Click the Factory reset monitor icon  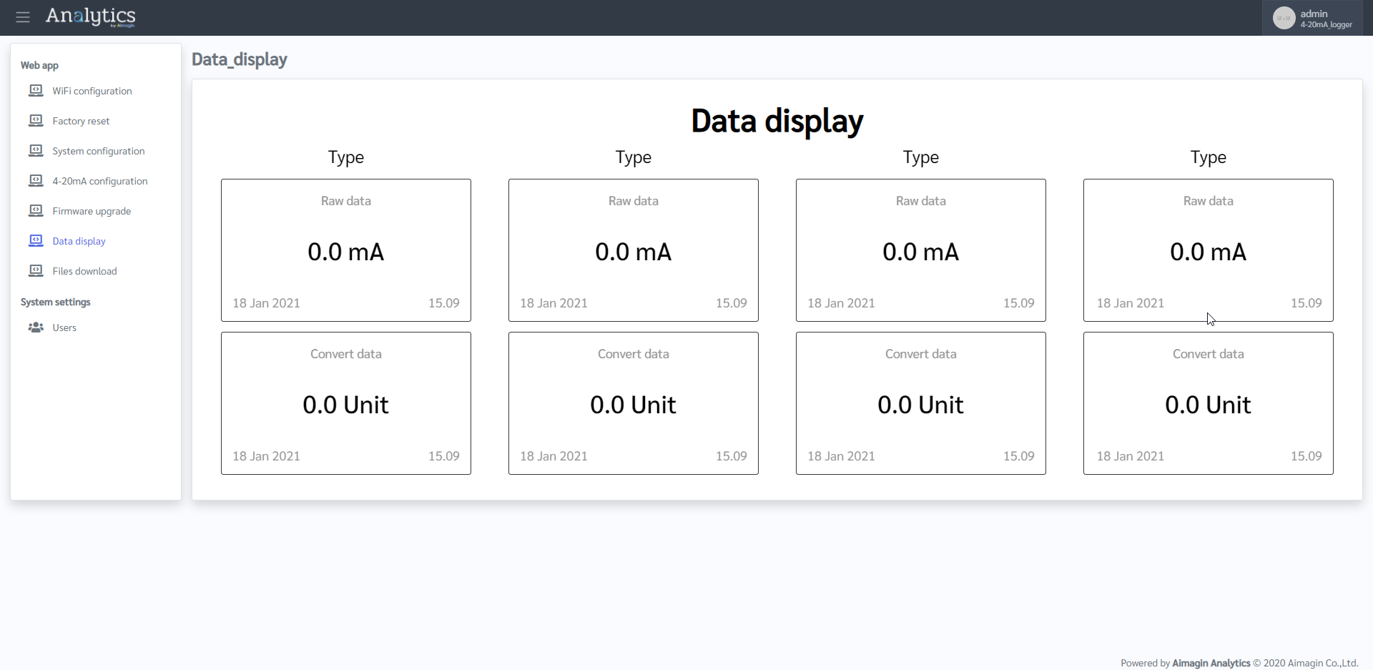point(36,121)
